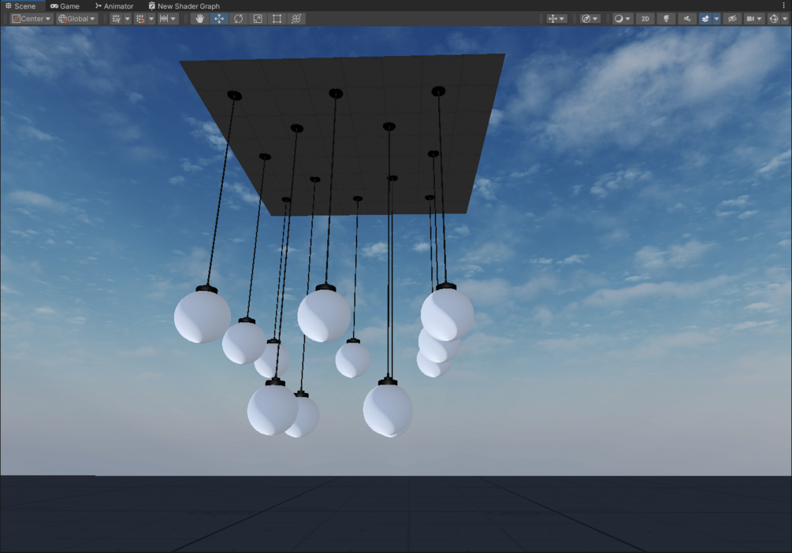Viewport: 792px width, 553px height.
Task: Select the Move tool
Action: coord(219,19)
